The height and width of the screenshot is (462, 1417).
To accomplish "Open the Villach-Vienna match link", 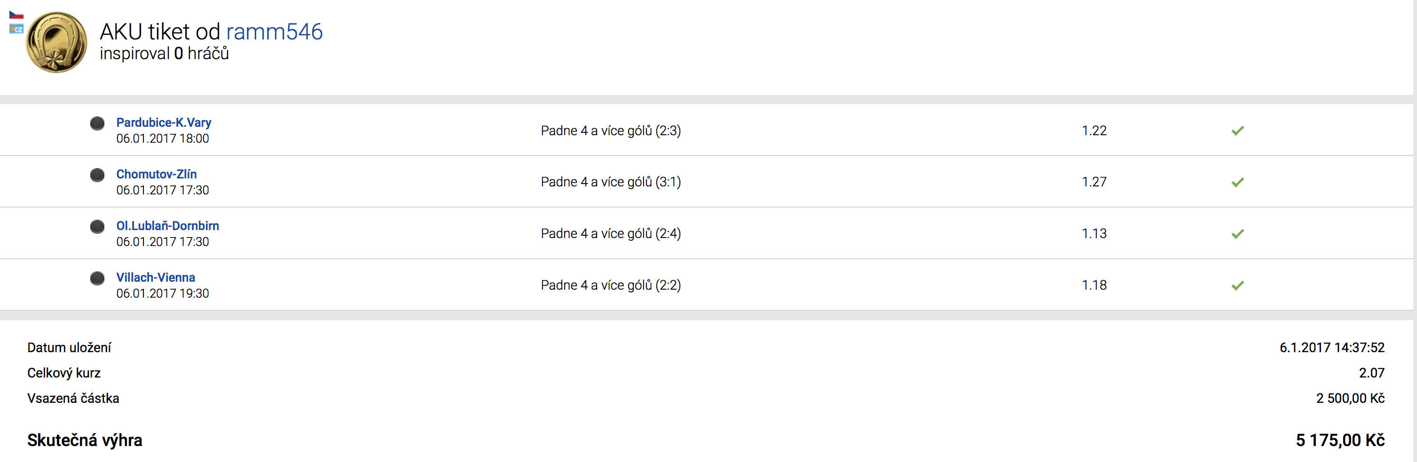I will (x=155, y=277).
